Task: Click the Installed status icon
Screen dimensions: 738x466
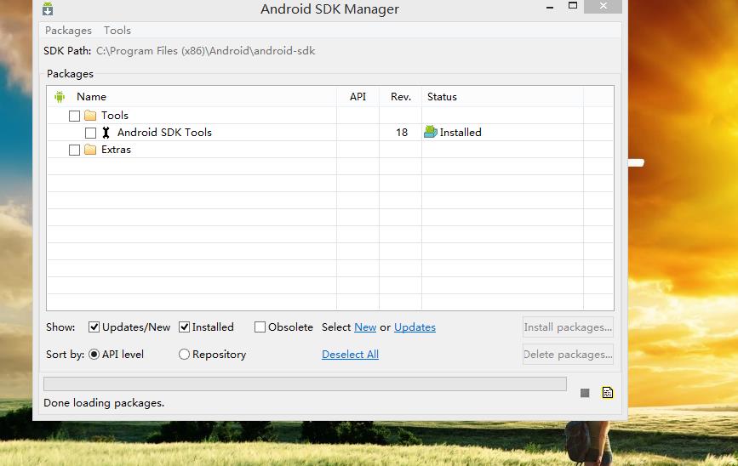Action: click(431, 132)
